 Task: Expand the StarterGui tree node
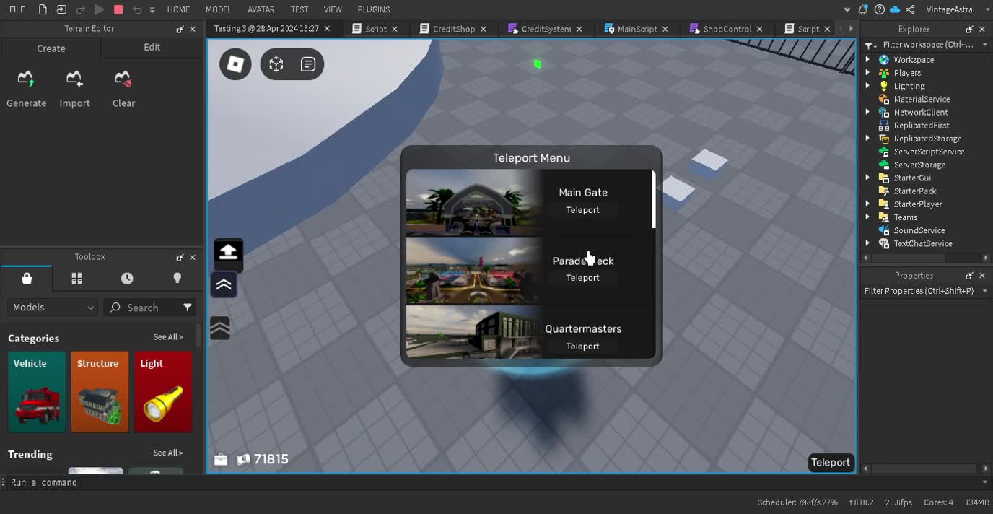pyautogui.click(x=867, y=178)
